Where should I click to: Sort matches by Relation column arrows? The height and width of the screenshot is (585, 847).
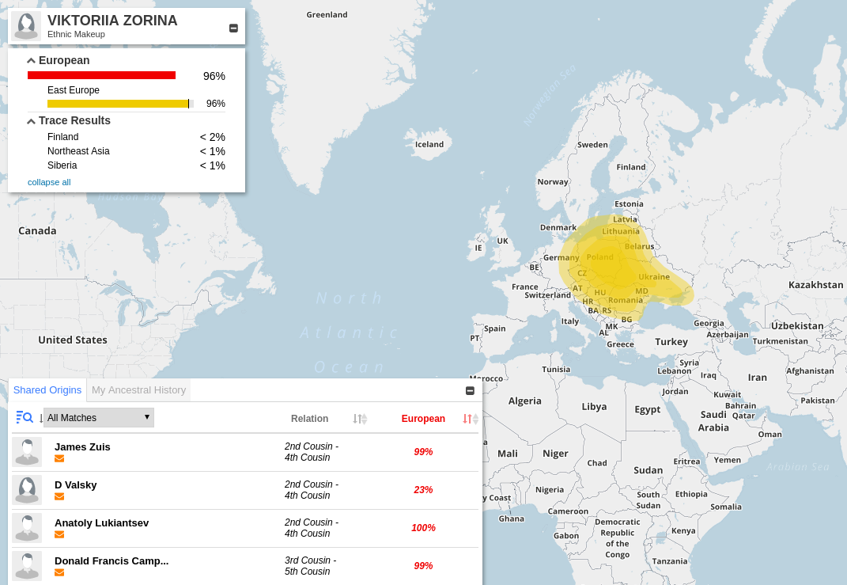point(361,419)
